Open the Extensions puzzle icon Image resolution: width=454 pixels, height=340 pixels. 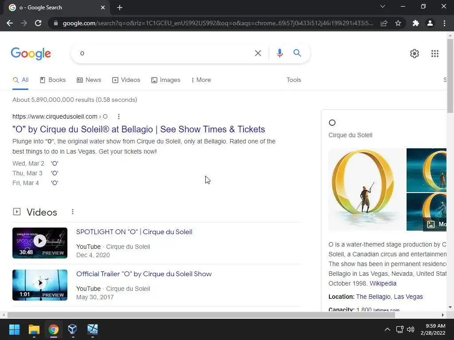click(416, 23)
